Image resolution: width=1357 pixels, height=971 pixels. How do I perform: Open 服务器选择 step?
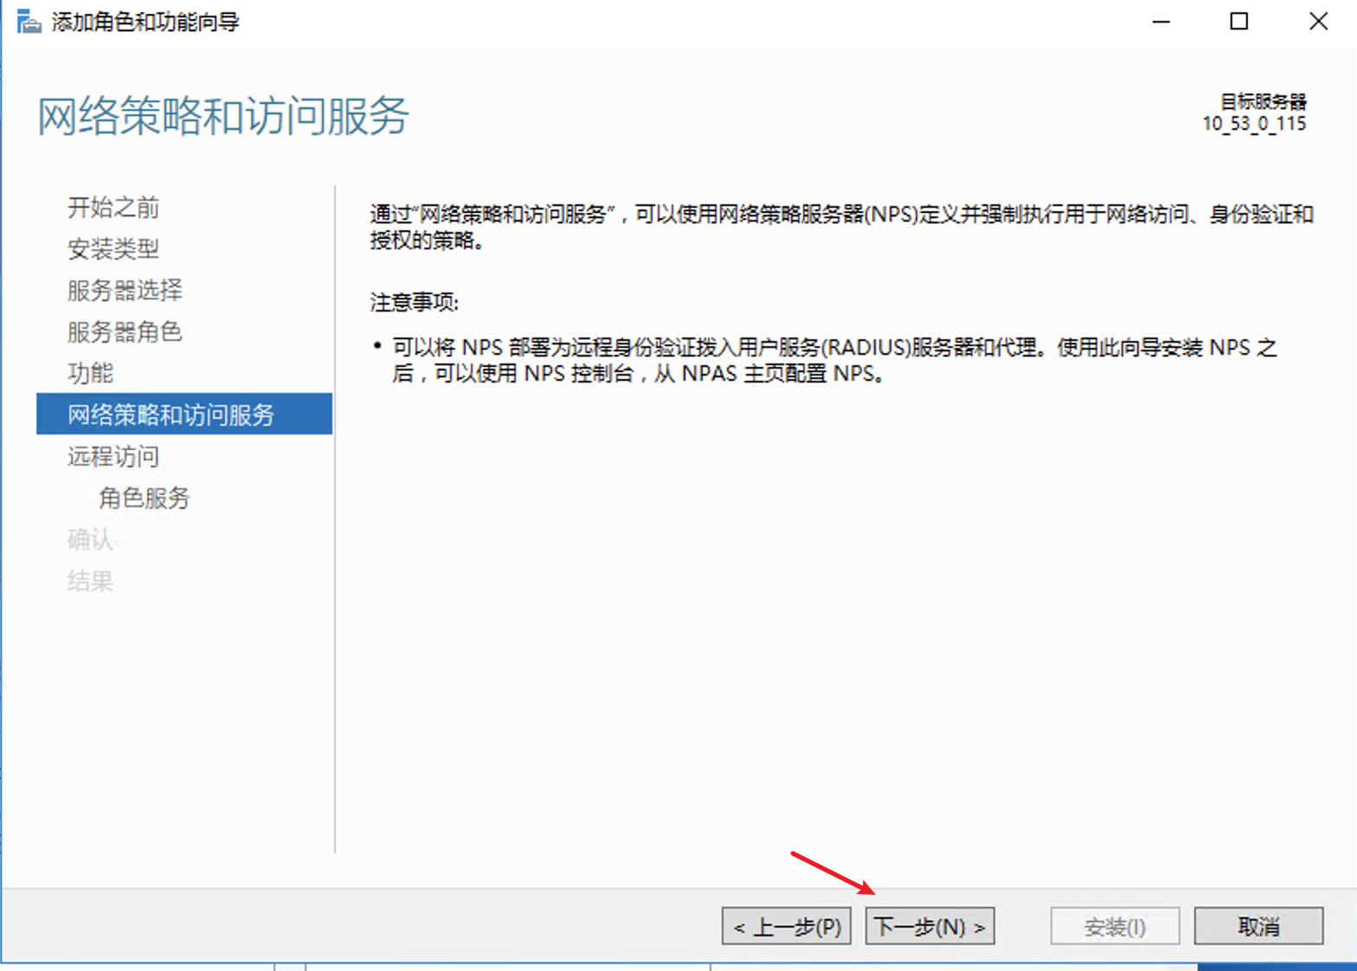pyautogui.click(x=125, y=291)
